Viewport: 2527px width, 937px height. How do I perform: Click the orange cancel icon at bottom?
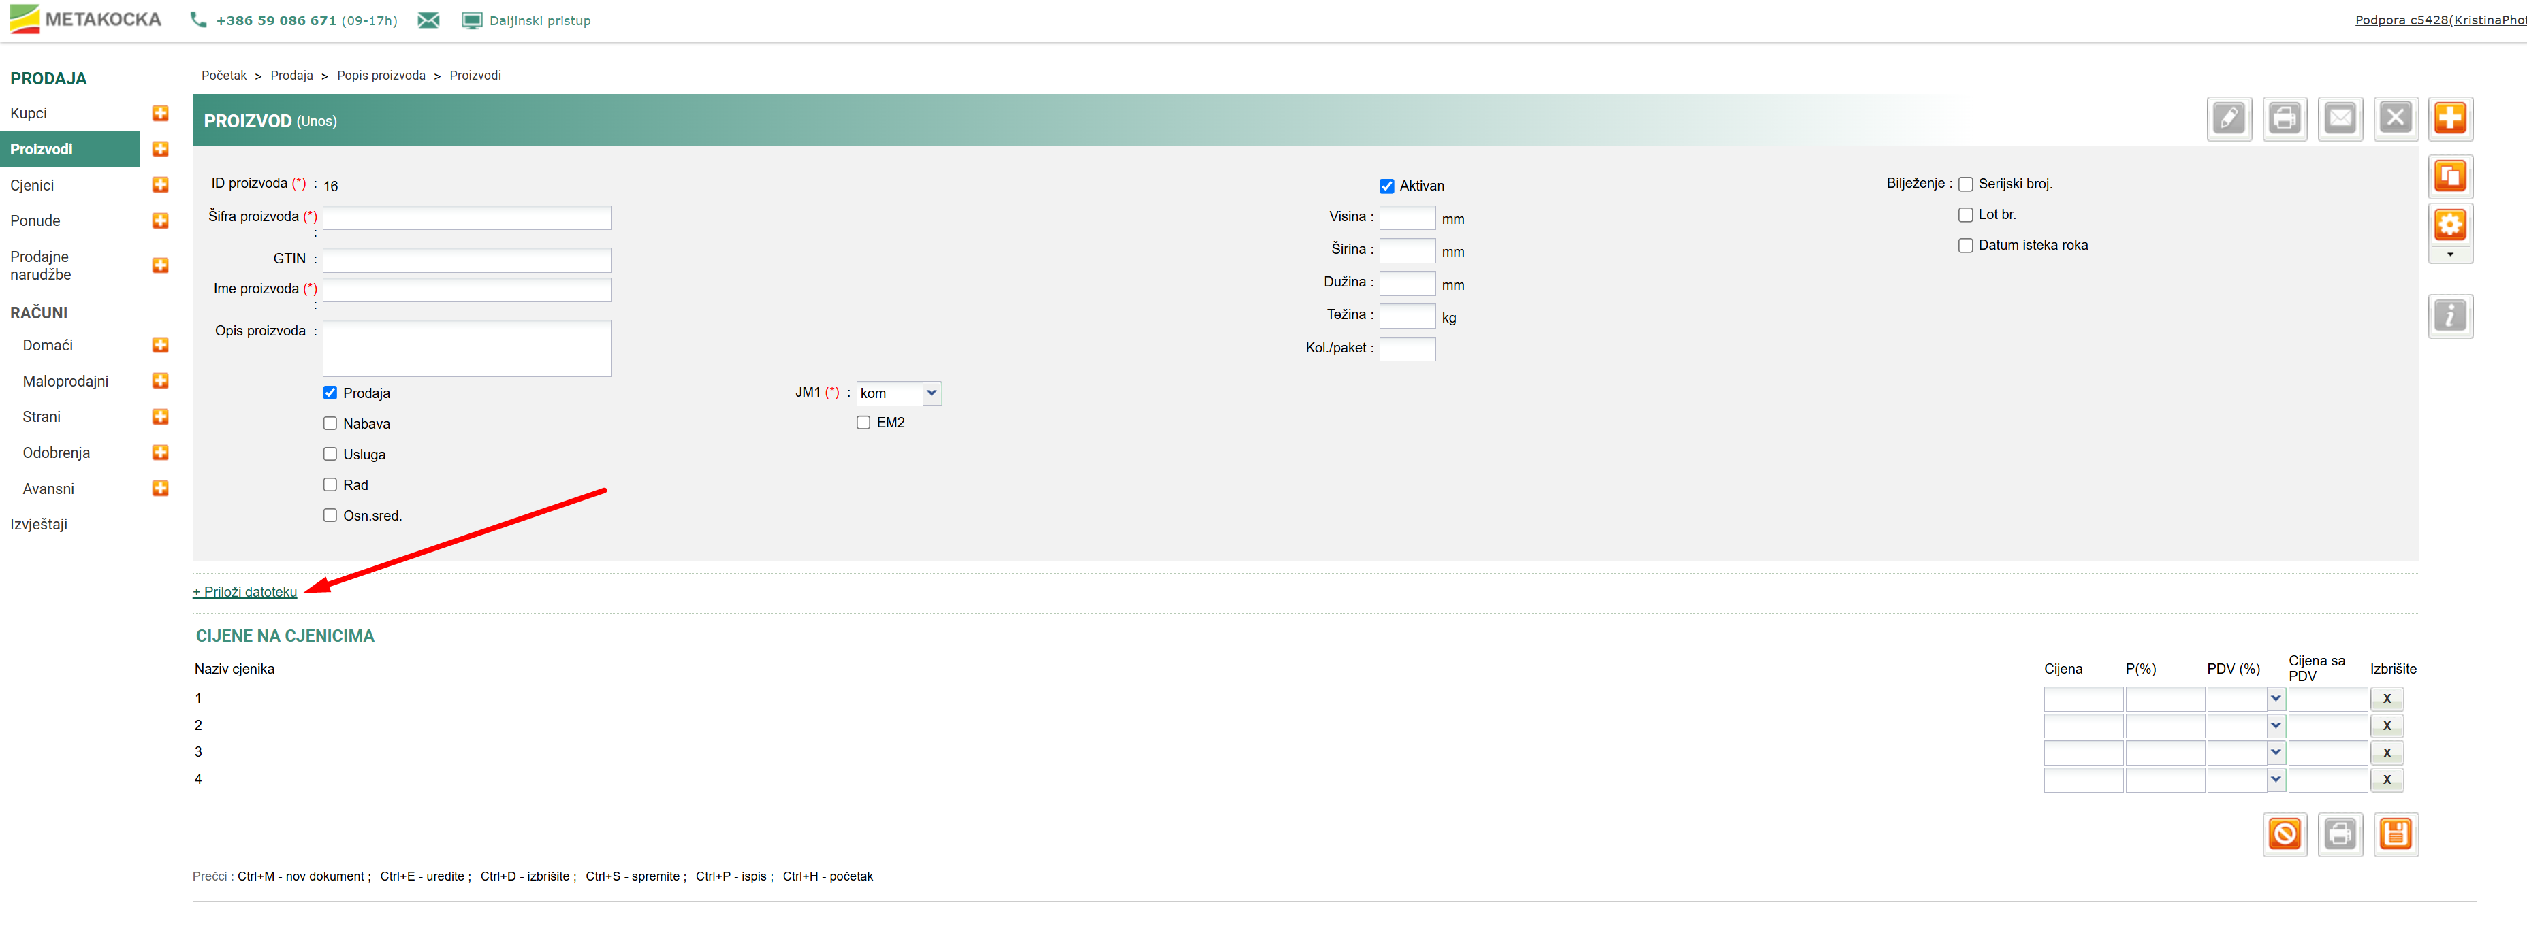(x=2284, y=834)
